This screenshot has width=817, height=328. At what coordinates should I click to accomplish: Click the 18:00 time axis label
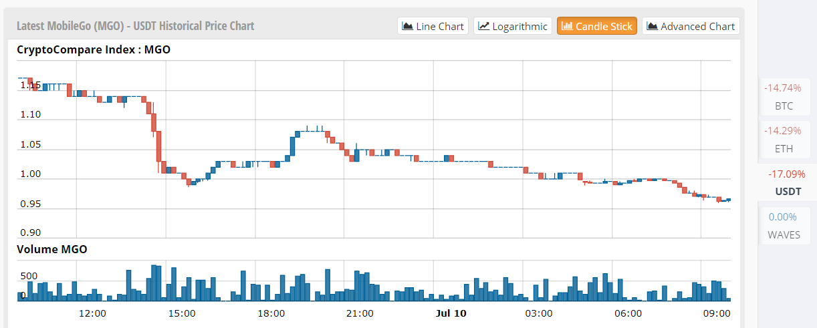tap(271, 313)
